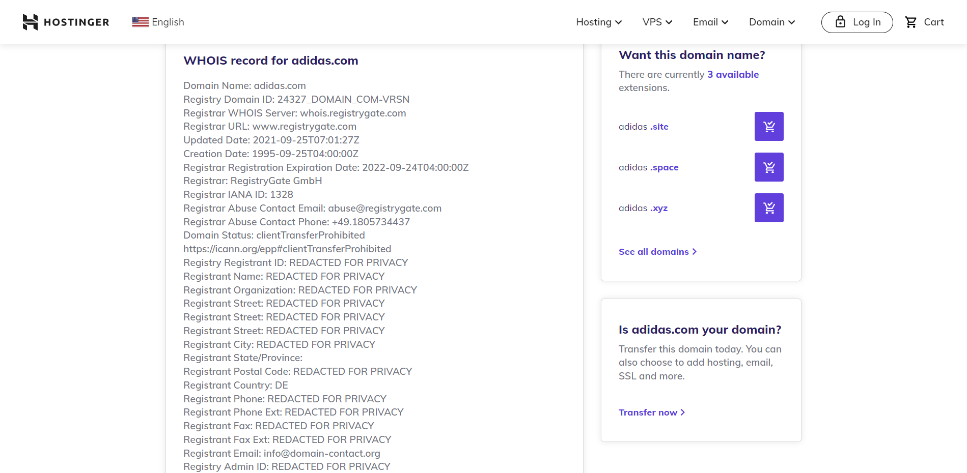Screen dimensions: 967x473
Task: Click the lock icon in Log In
Action: tap(841, 22)
